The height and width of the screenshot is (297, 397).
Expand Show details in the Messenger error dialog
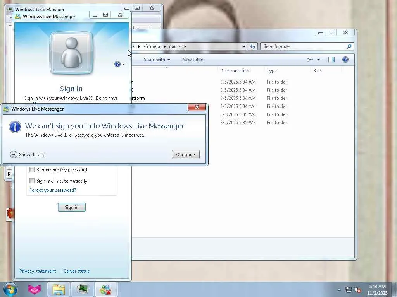pyautogui.click(x=28, y=154)
